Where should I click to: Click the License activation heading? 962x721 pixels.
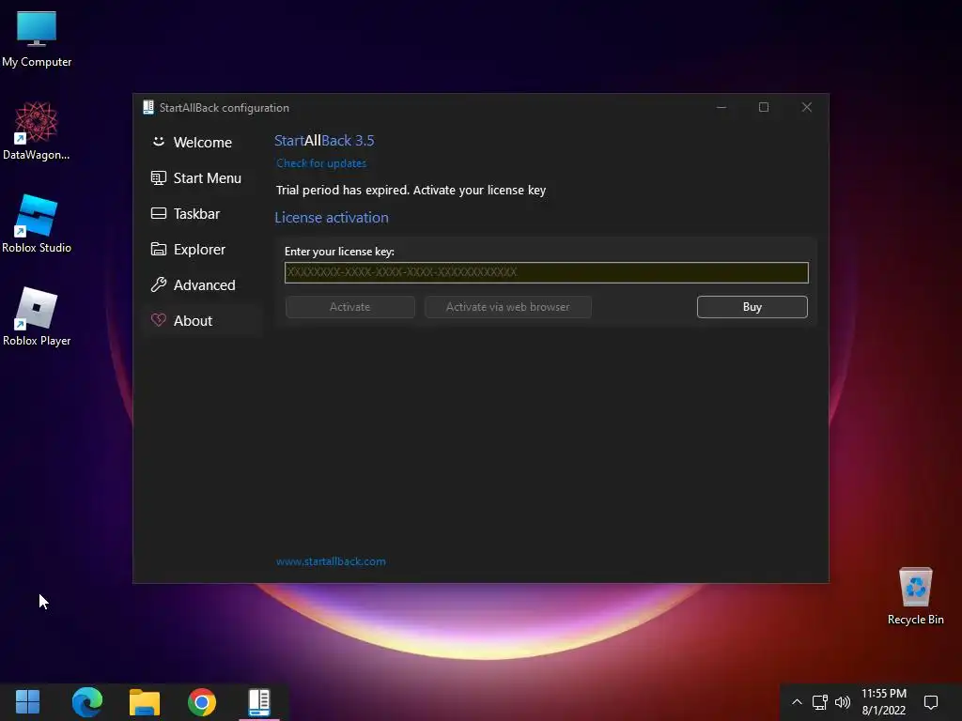332,218
